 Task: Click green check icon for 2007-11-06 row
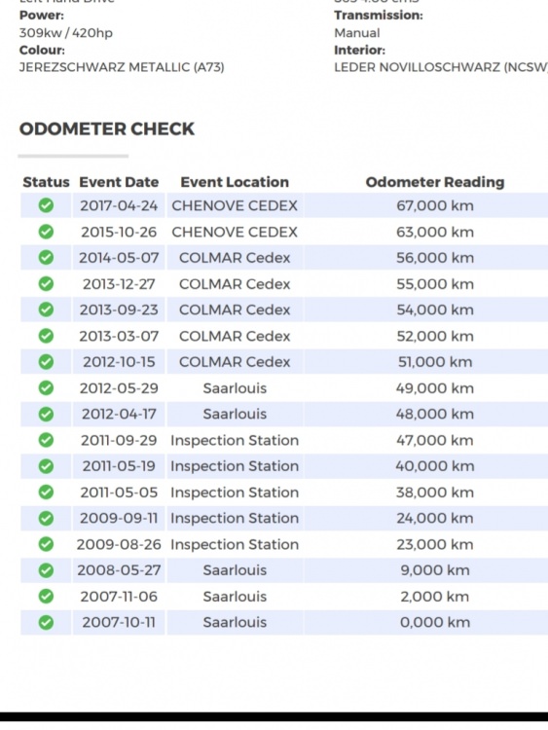coord(46,597)
